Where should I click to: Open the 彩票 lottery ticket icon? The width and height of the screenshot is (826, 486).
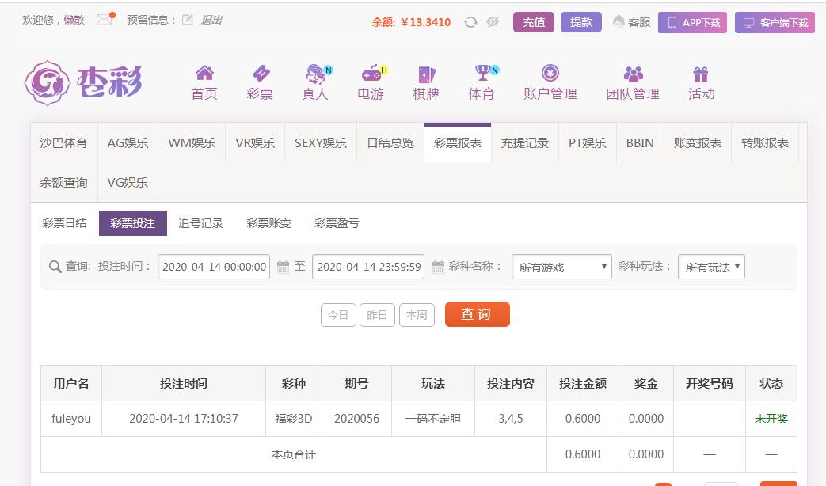[260, 74]
